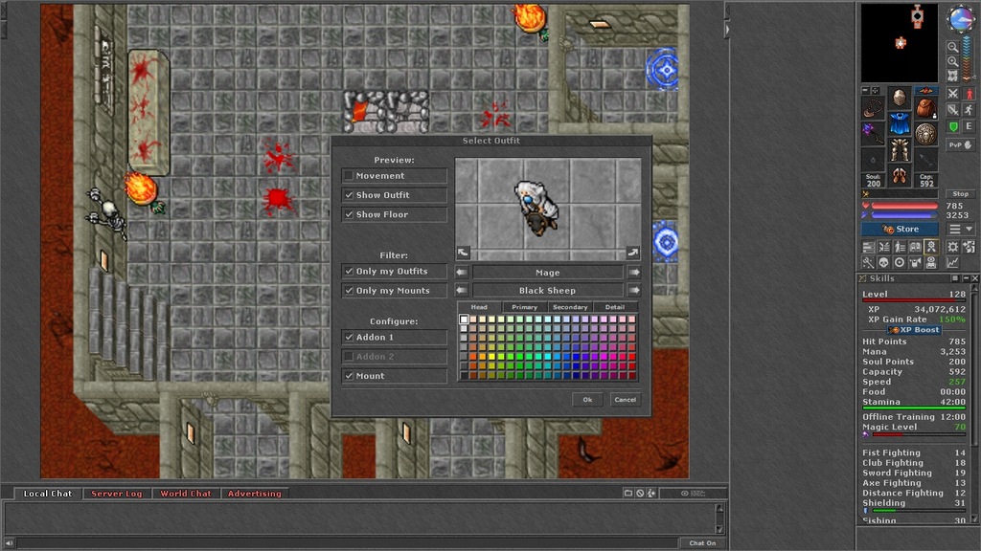Screen dimensions: 981x551
Task: Pick the bright red swatch at right
Action: pyautogui.click(x=632, y=357)
